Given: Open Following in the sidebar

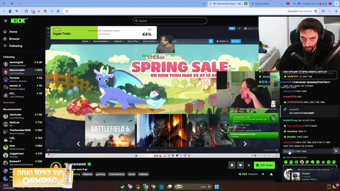Looking at the screenshot, I should point(15,46).
